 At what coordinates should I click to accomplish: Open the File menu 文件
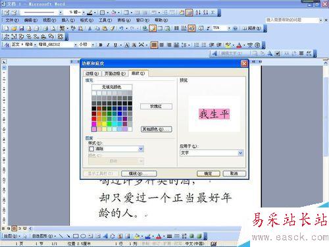coord(12,20)
